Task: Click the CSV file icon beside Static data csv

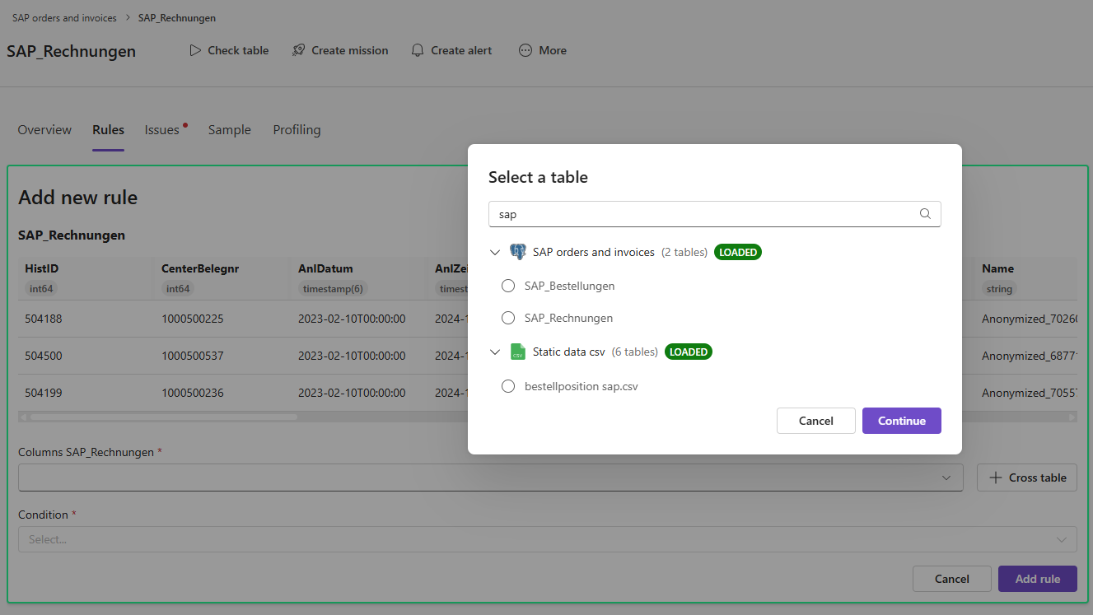Action: point(517,352)
